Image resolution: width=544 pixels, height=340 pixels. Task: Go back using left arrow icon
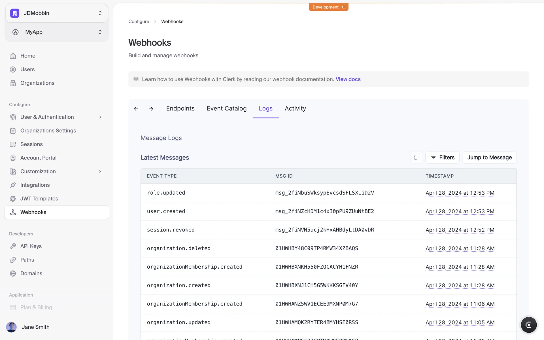tap(136, 109)
